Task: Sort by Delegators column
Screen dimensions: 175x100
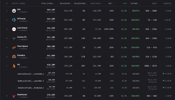Action: click(x=81, y=3)
